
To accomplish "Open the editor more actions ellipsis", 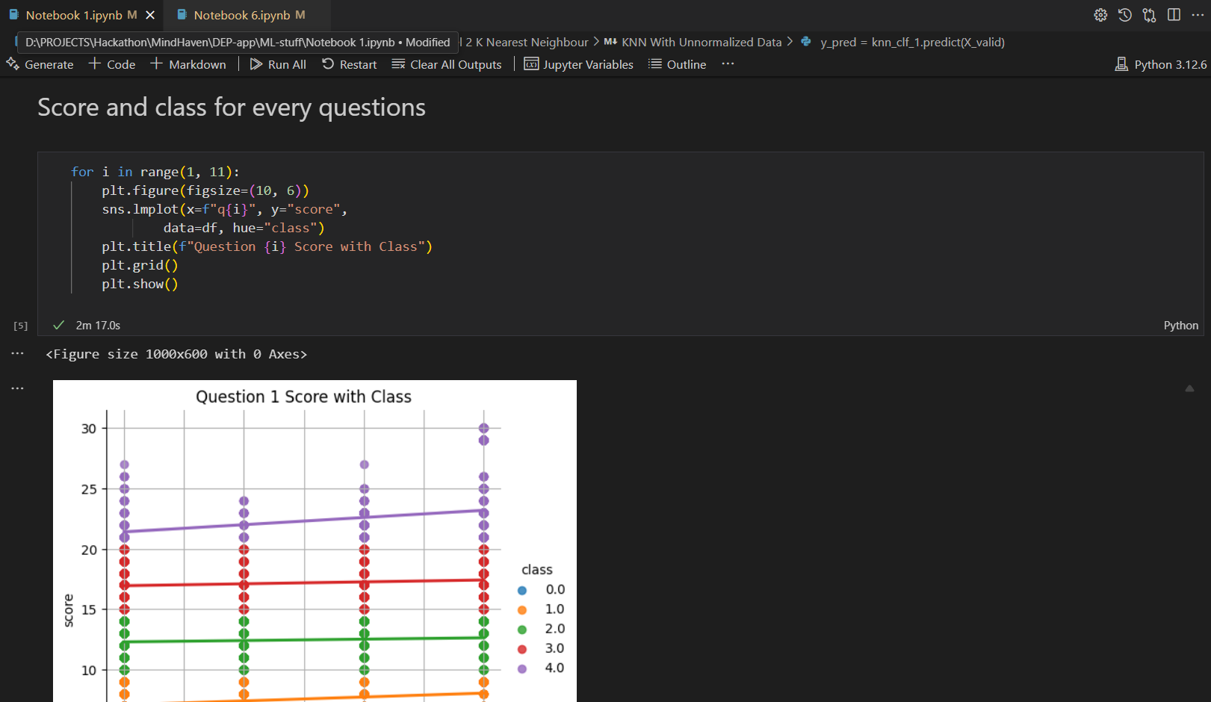I will point(1198,15).
